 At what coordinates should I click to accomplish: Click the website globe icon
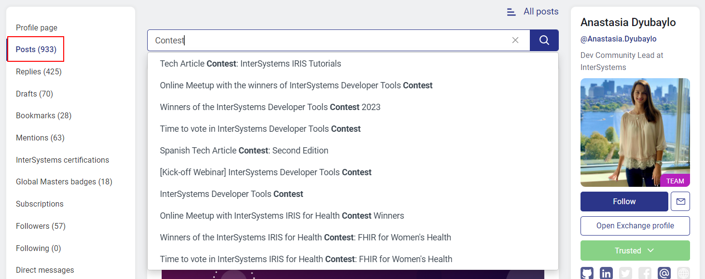click(683, 273)
